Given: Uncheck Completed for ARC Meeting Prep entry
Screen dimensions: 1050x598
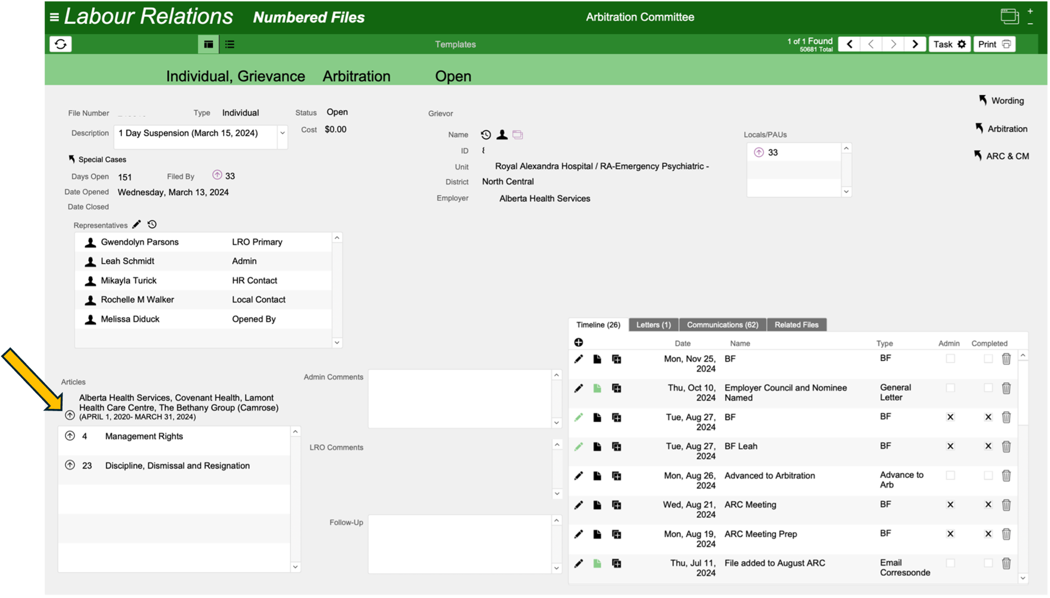Looking at the screenshot, I should click(988, 534).
